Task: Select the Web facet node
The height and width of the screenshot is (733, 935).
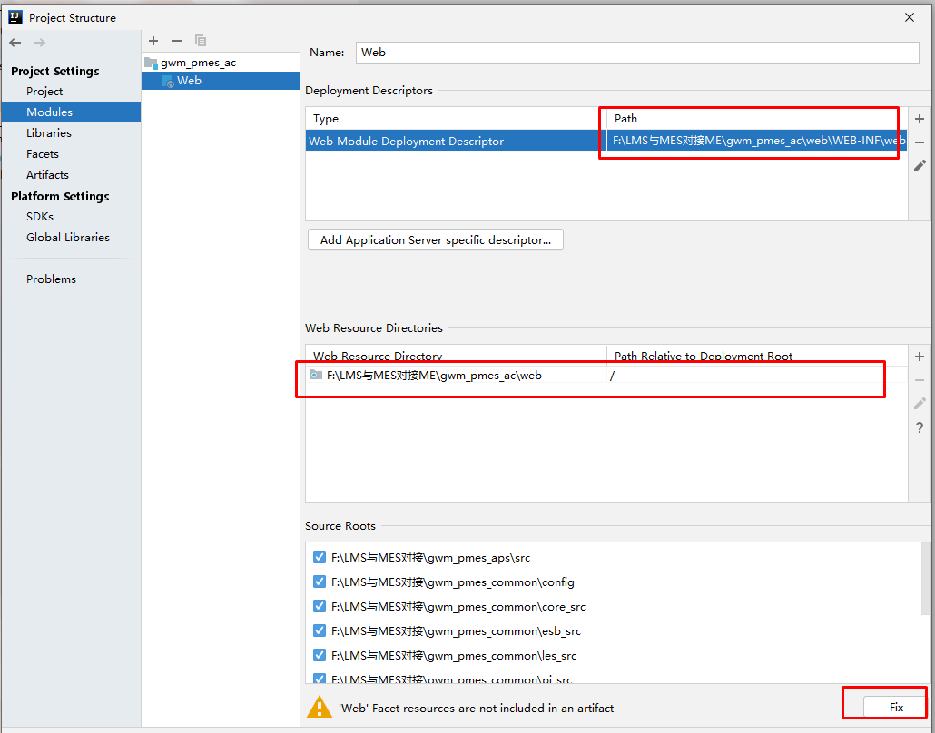Action: 221,81
